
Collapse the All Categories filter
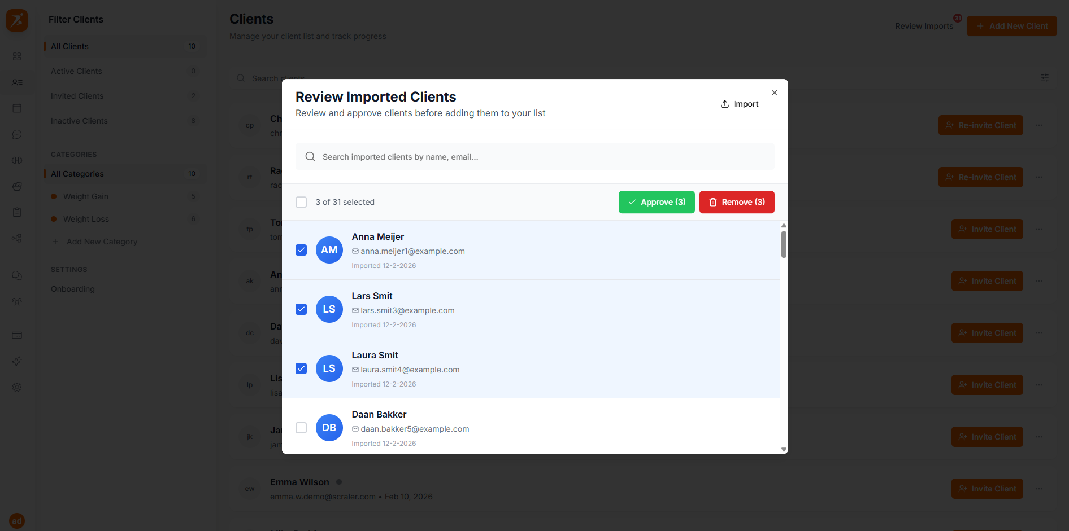point(124,173)
